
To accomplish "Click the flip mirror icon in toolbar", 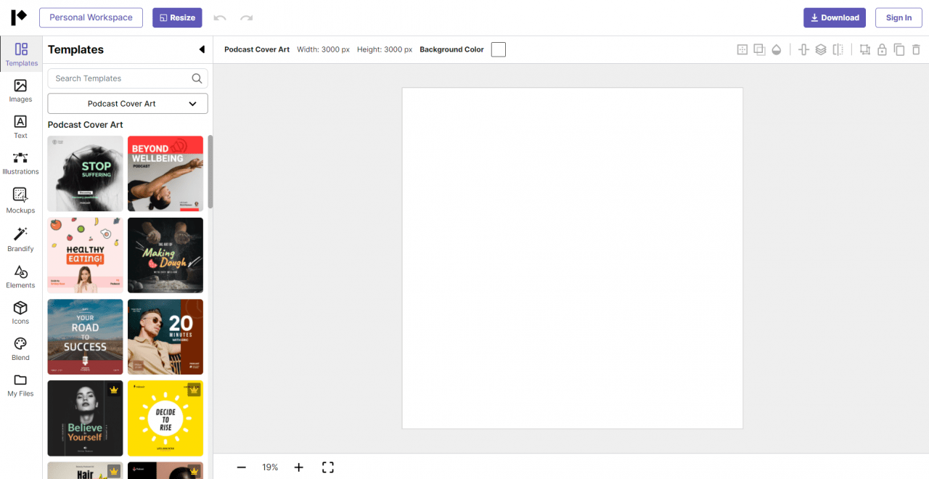I will [838, 49].
